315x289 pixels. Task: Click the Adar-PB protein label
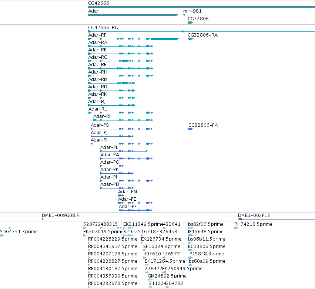click(x=100, y=125)
